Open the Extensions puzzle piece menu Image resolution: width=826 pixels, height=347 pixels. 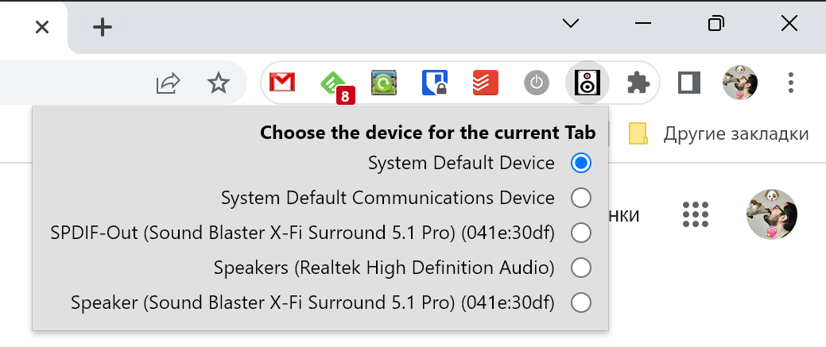pyautogui.click(x=638, y=83)
